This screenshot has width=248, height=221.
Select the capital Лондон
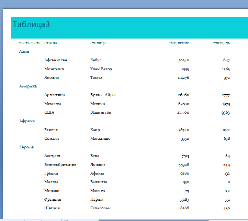[x=98, y=165]
